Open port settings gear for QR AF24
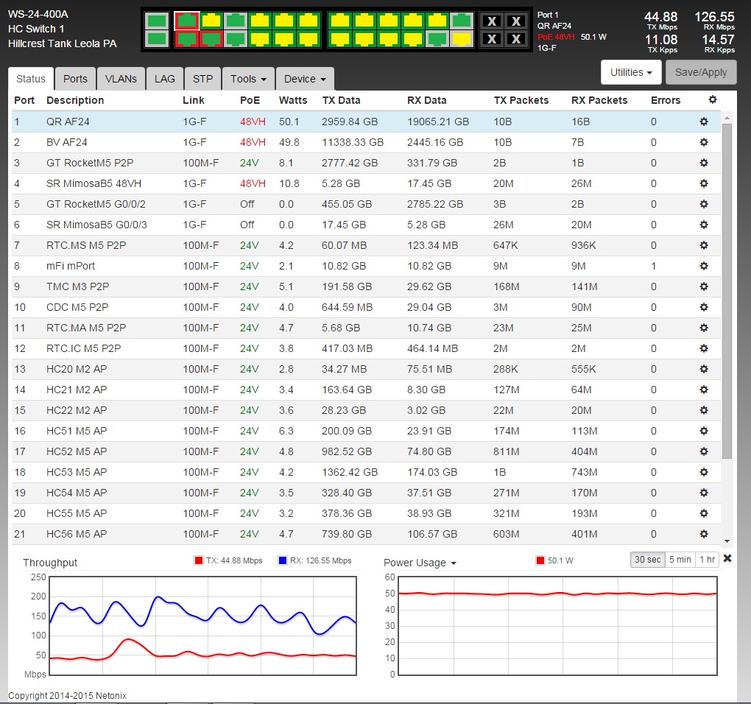 point(703,121)
